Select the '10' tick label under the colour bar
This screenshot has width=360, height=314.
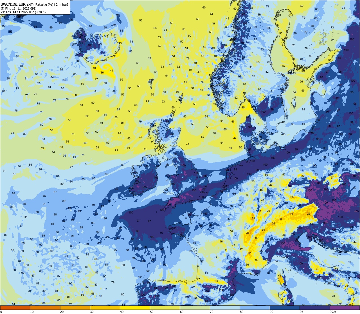pos(32,312)
